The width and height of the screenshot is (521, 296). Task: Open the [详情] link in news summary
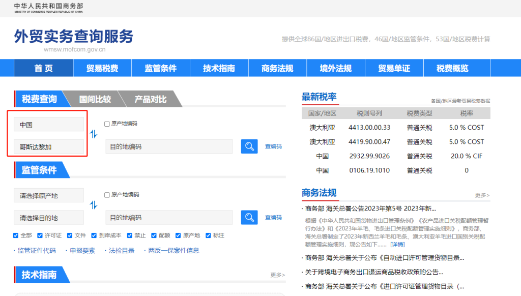click(x=397, y=245)
